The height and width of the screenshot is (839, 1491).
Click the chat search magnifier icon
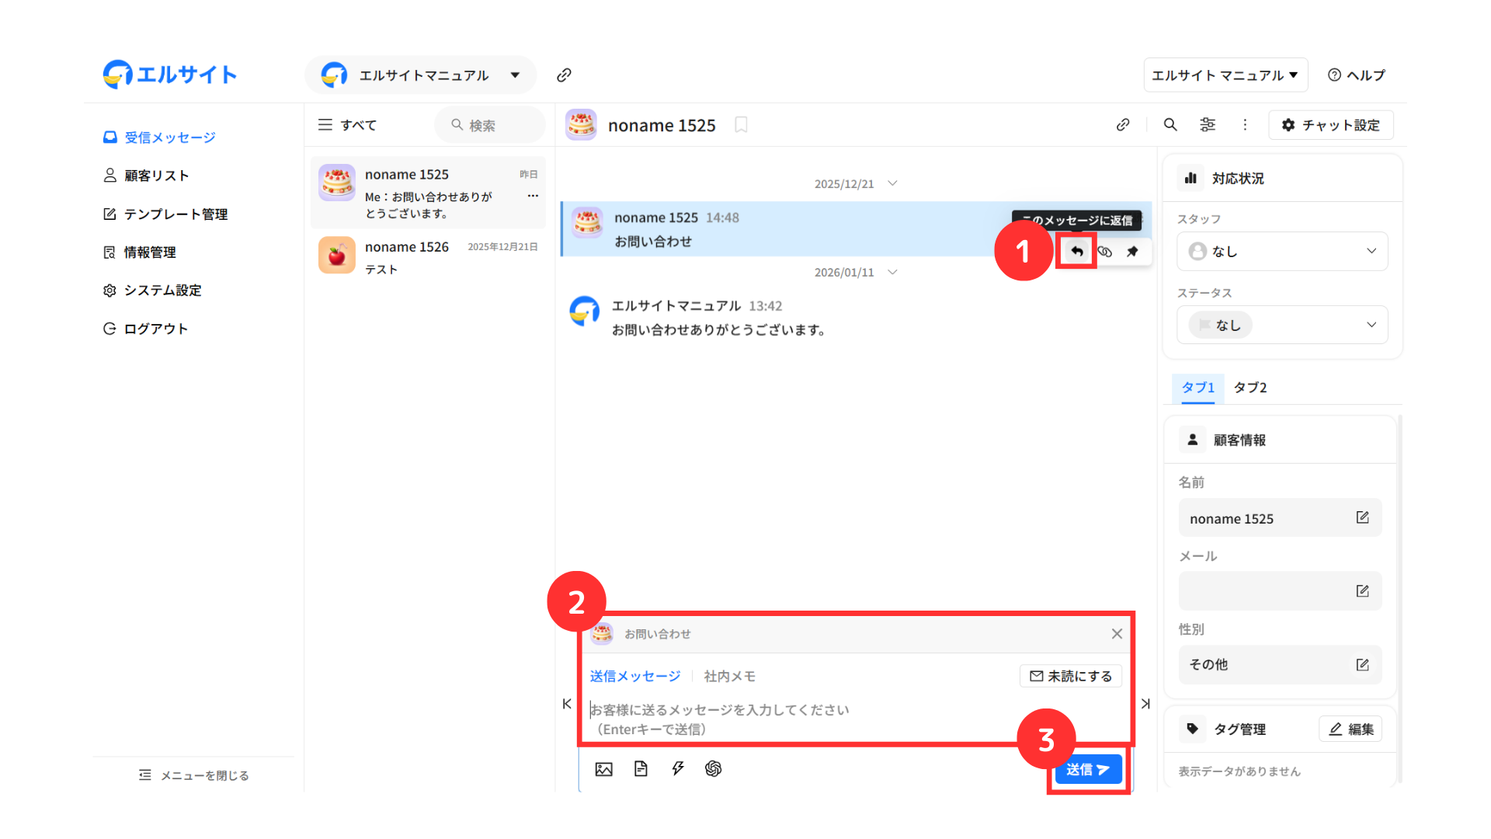1170,124
